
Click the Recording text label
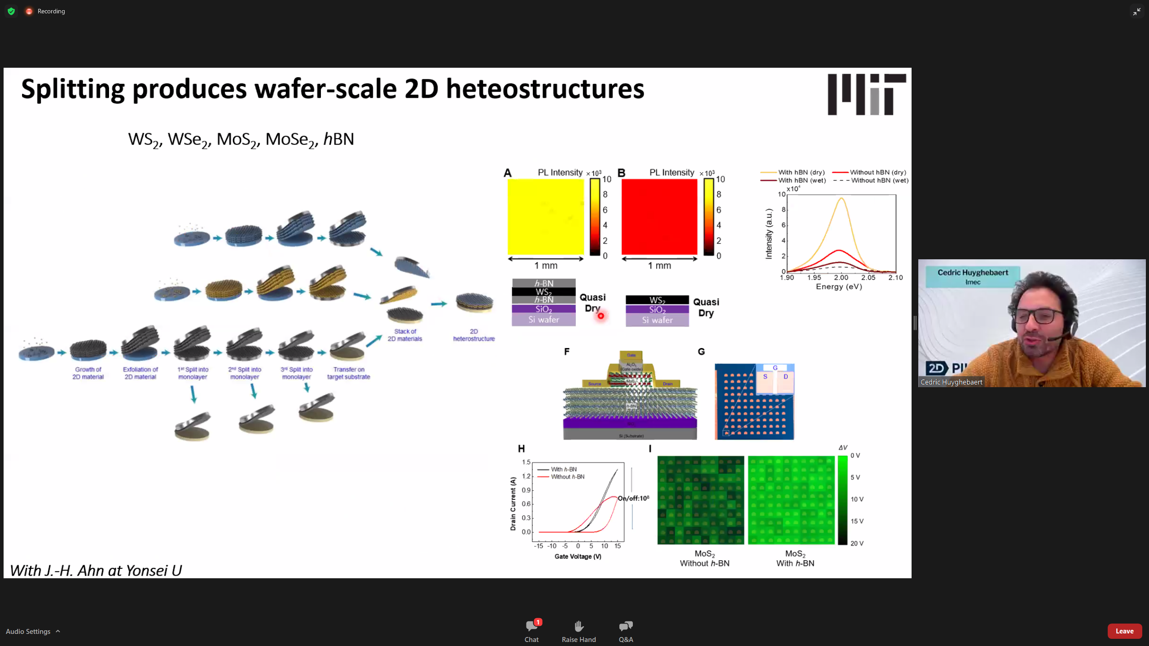pyautogui.click(x=51, y=11)
